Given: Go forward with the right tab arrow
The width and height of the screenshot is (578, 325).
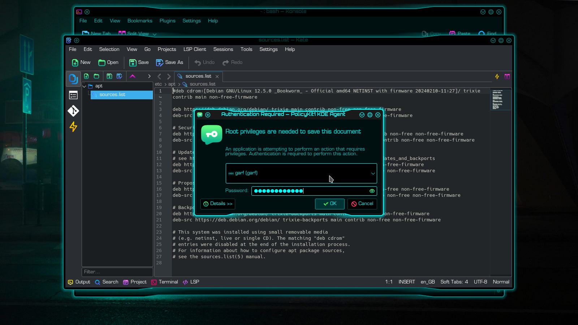Looking at the screenshot, I should (169, 77).
